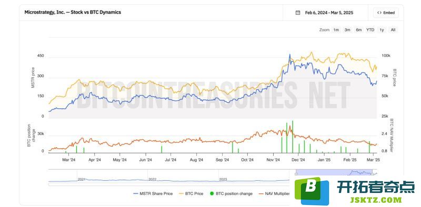The width and height of the screenshot is (421, 207).
Task: Click the date range Feb 6, 2024 - Mar 5, 2025
Action: pyautogui.click(x=329, y=13)
